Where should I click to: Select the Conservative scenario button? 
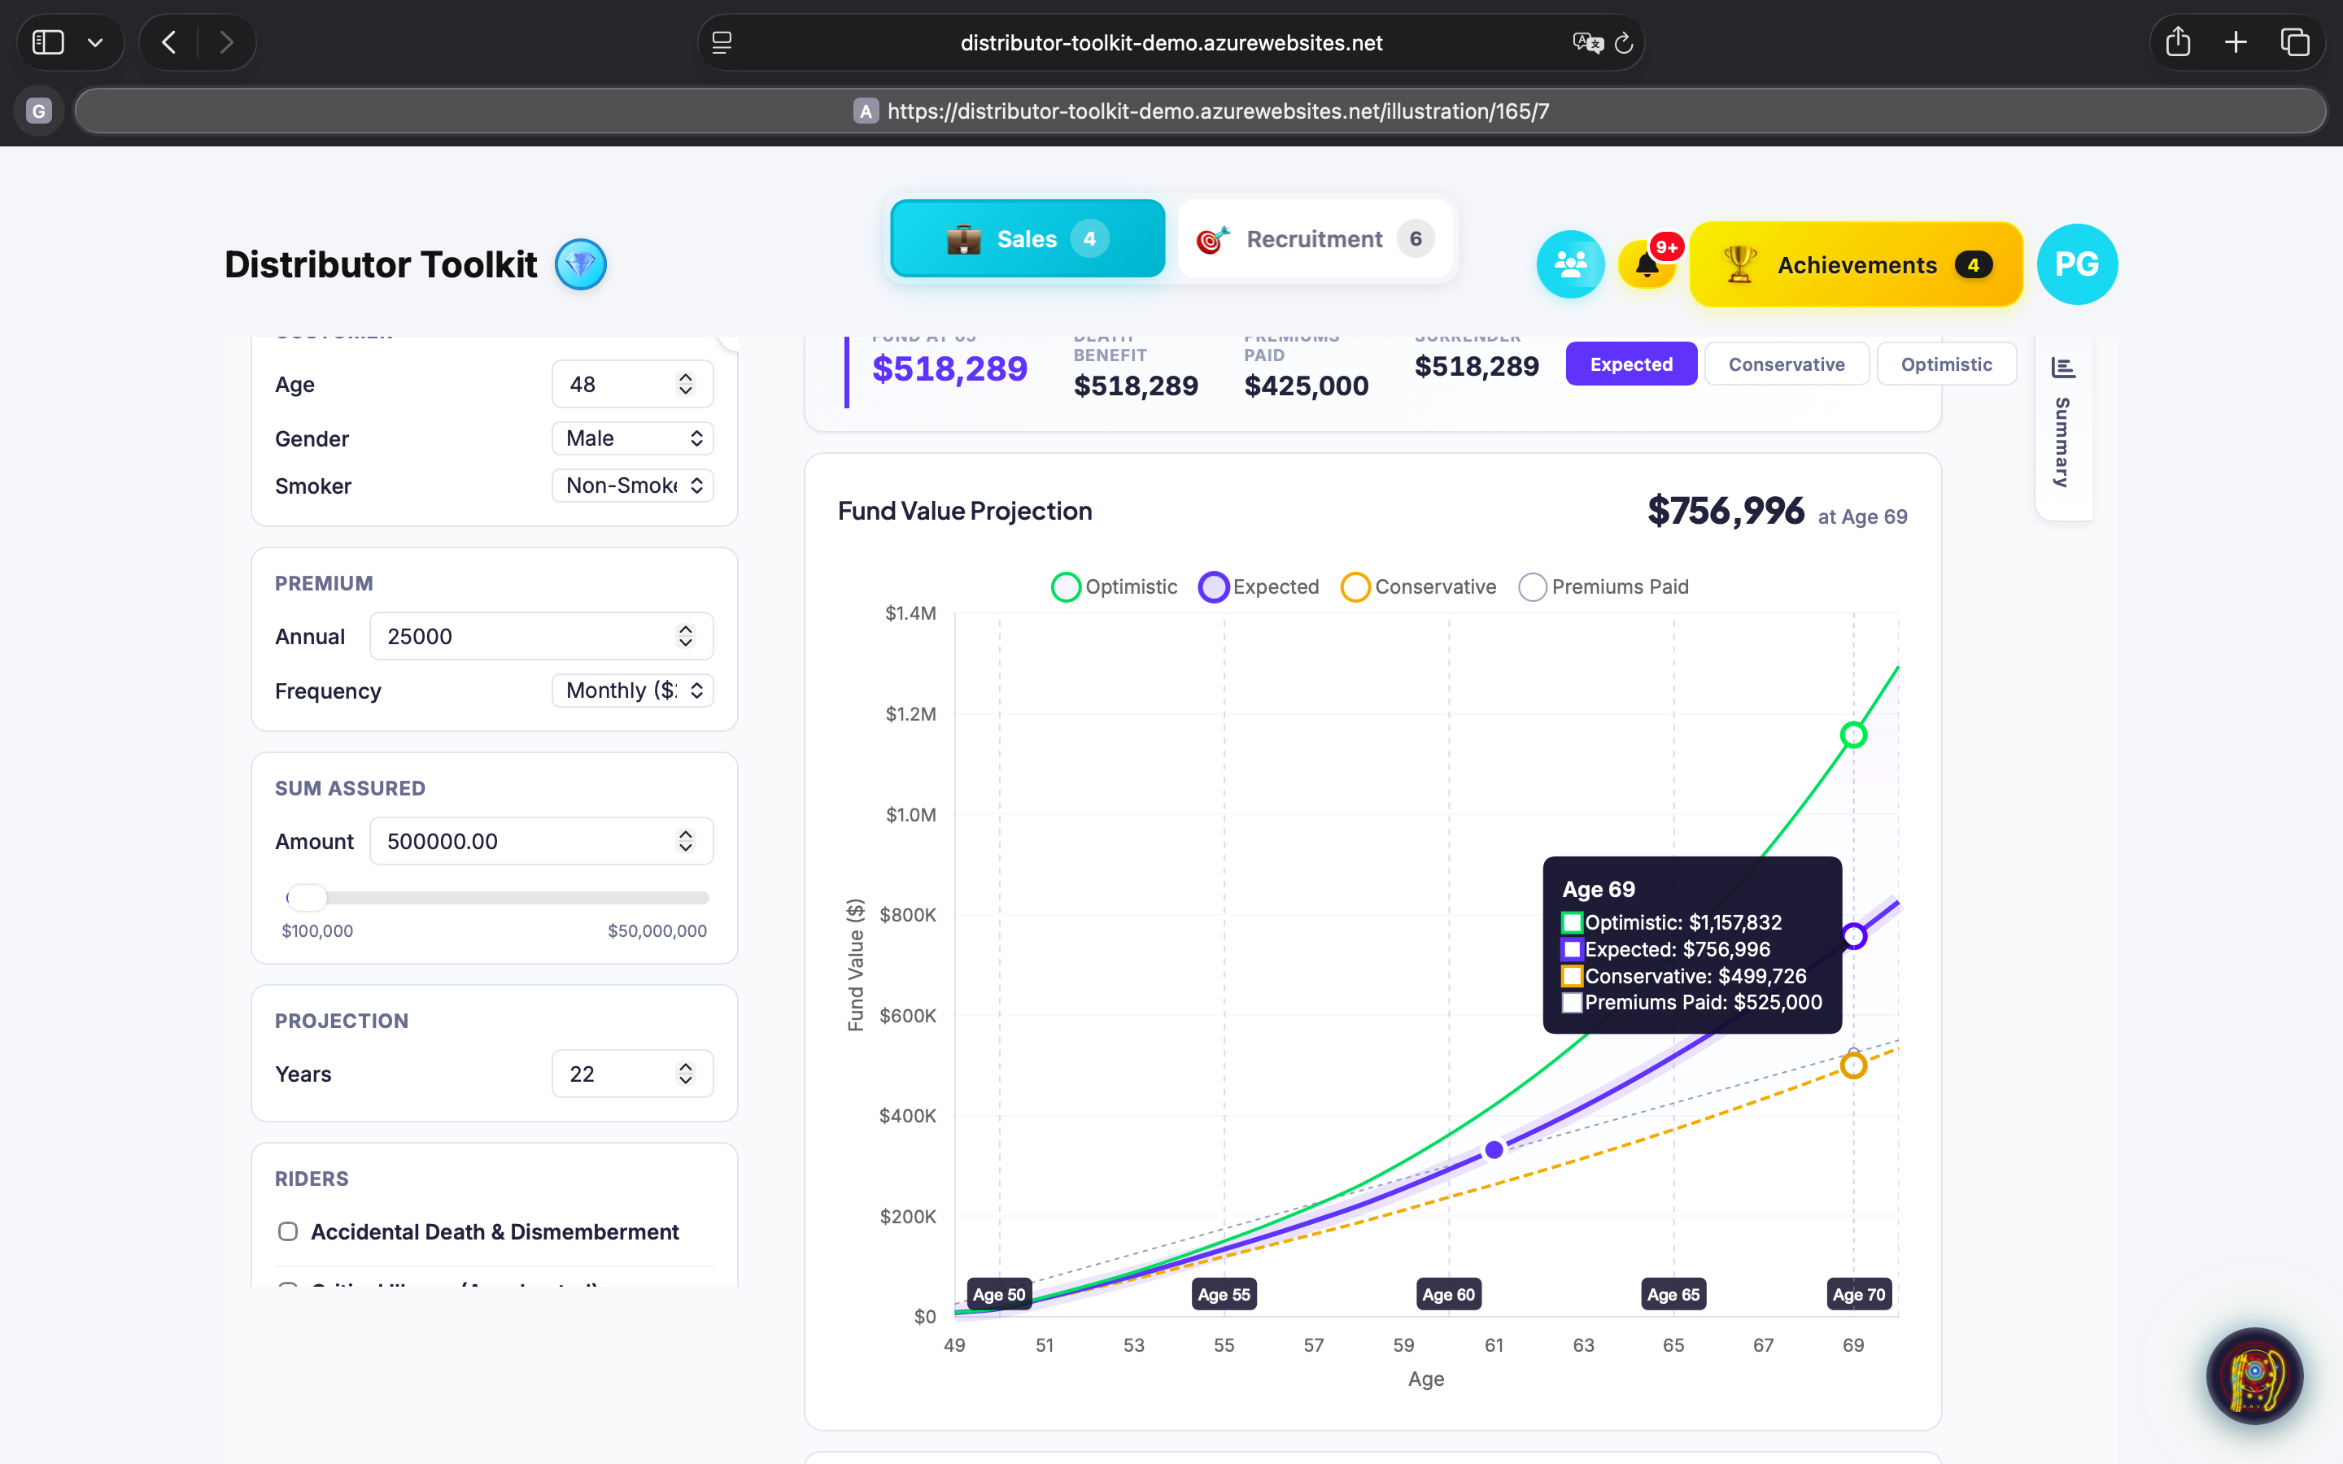pyautogui.click(x=1787, y=363)
